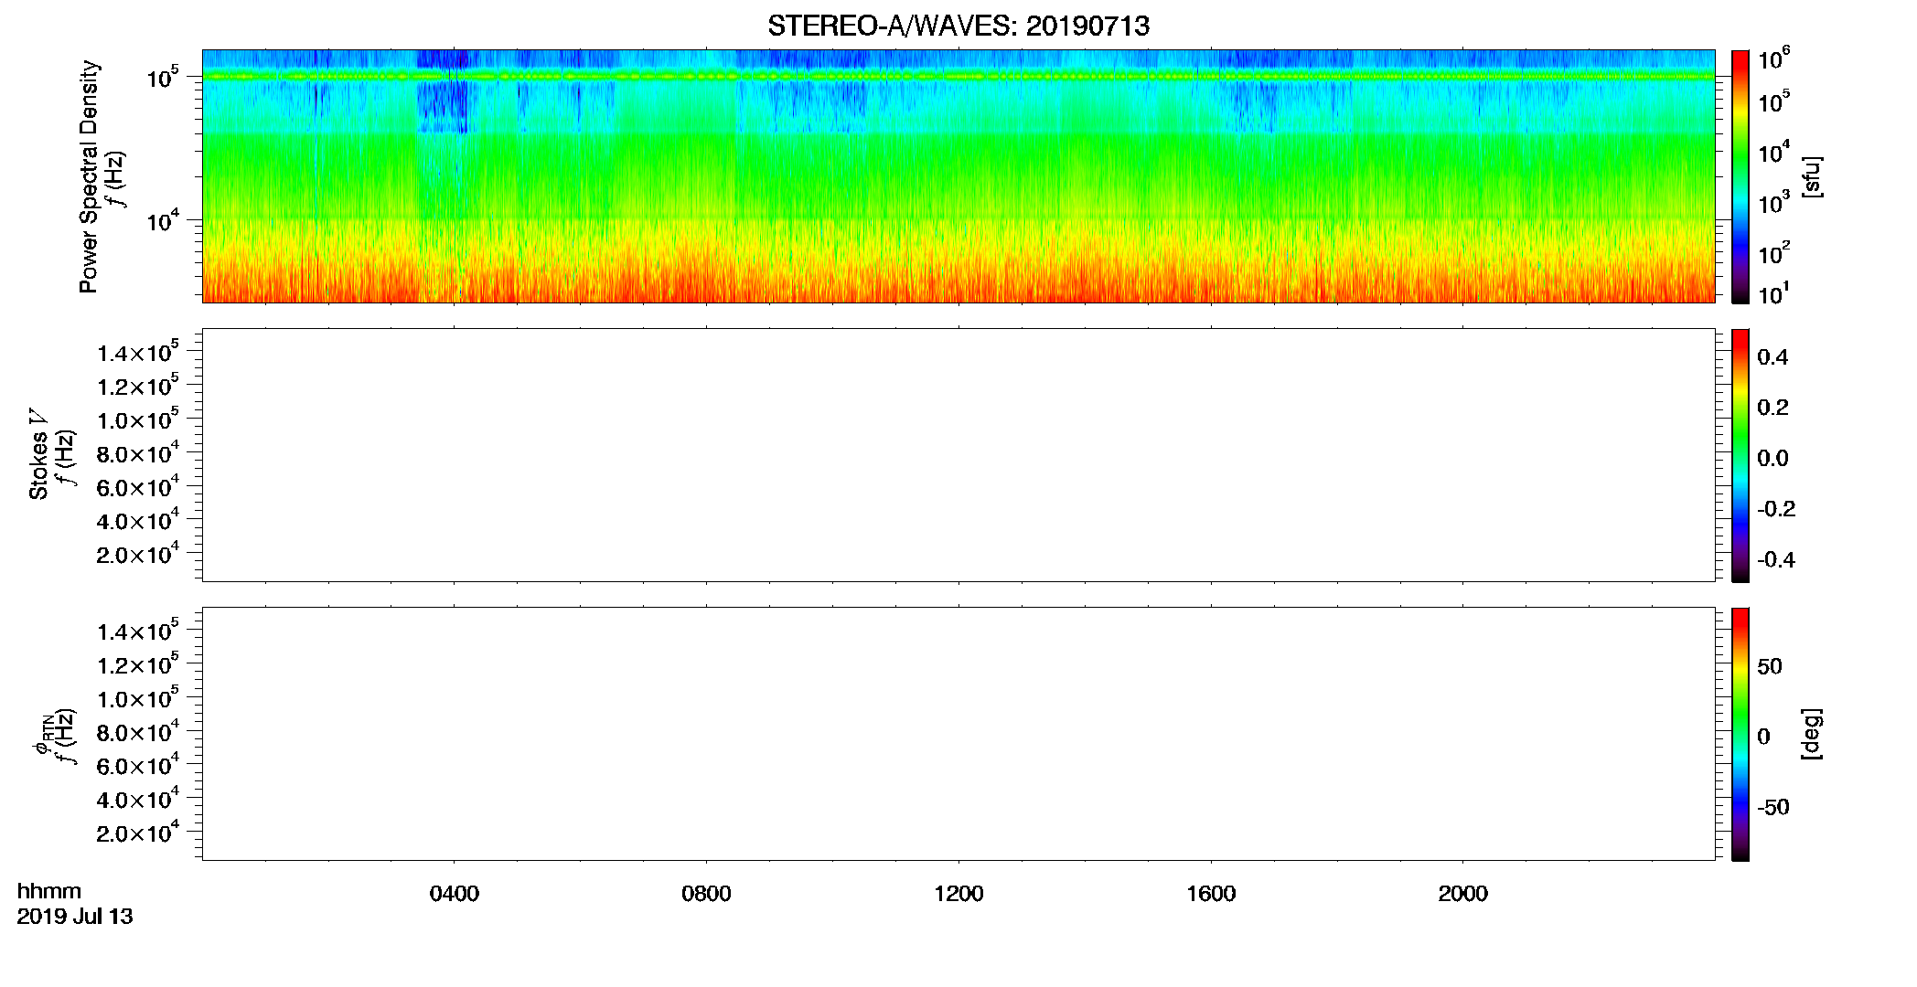Click the 1.4×10^5 tick in Stokes V panel
The height and width of the screenshot is (987, 1917).
click(138, 352)
